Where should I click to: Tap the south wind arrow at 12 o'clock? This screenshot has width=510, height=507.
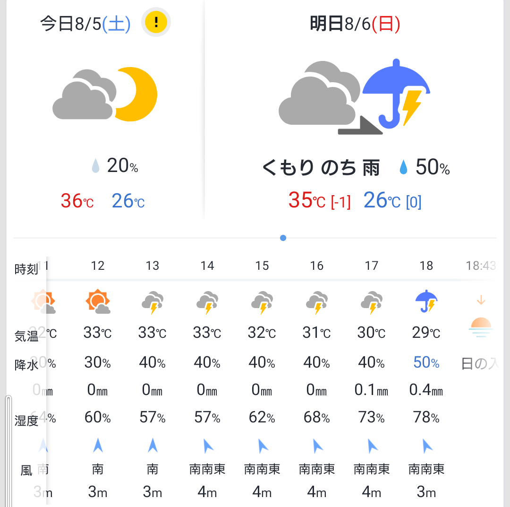(x=98, y=446)
